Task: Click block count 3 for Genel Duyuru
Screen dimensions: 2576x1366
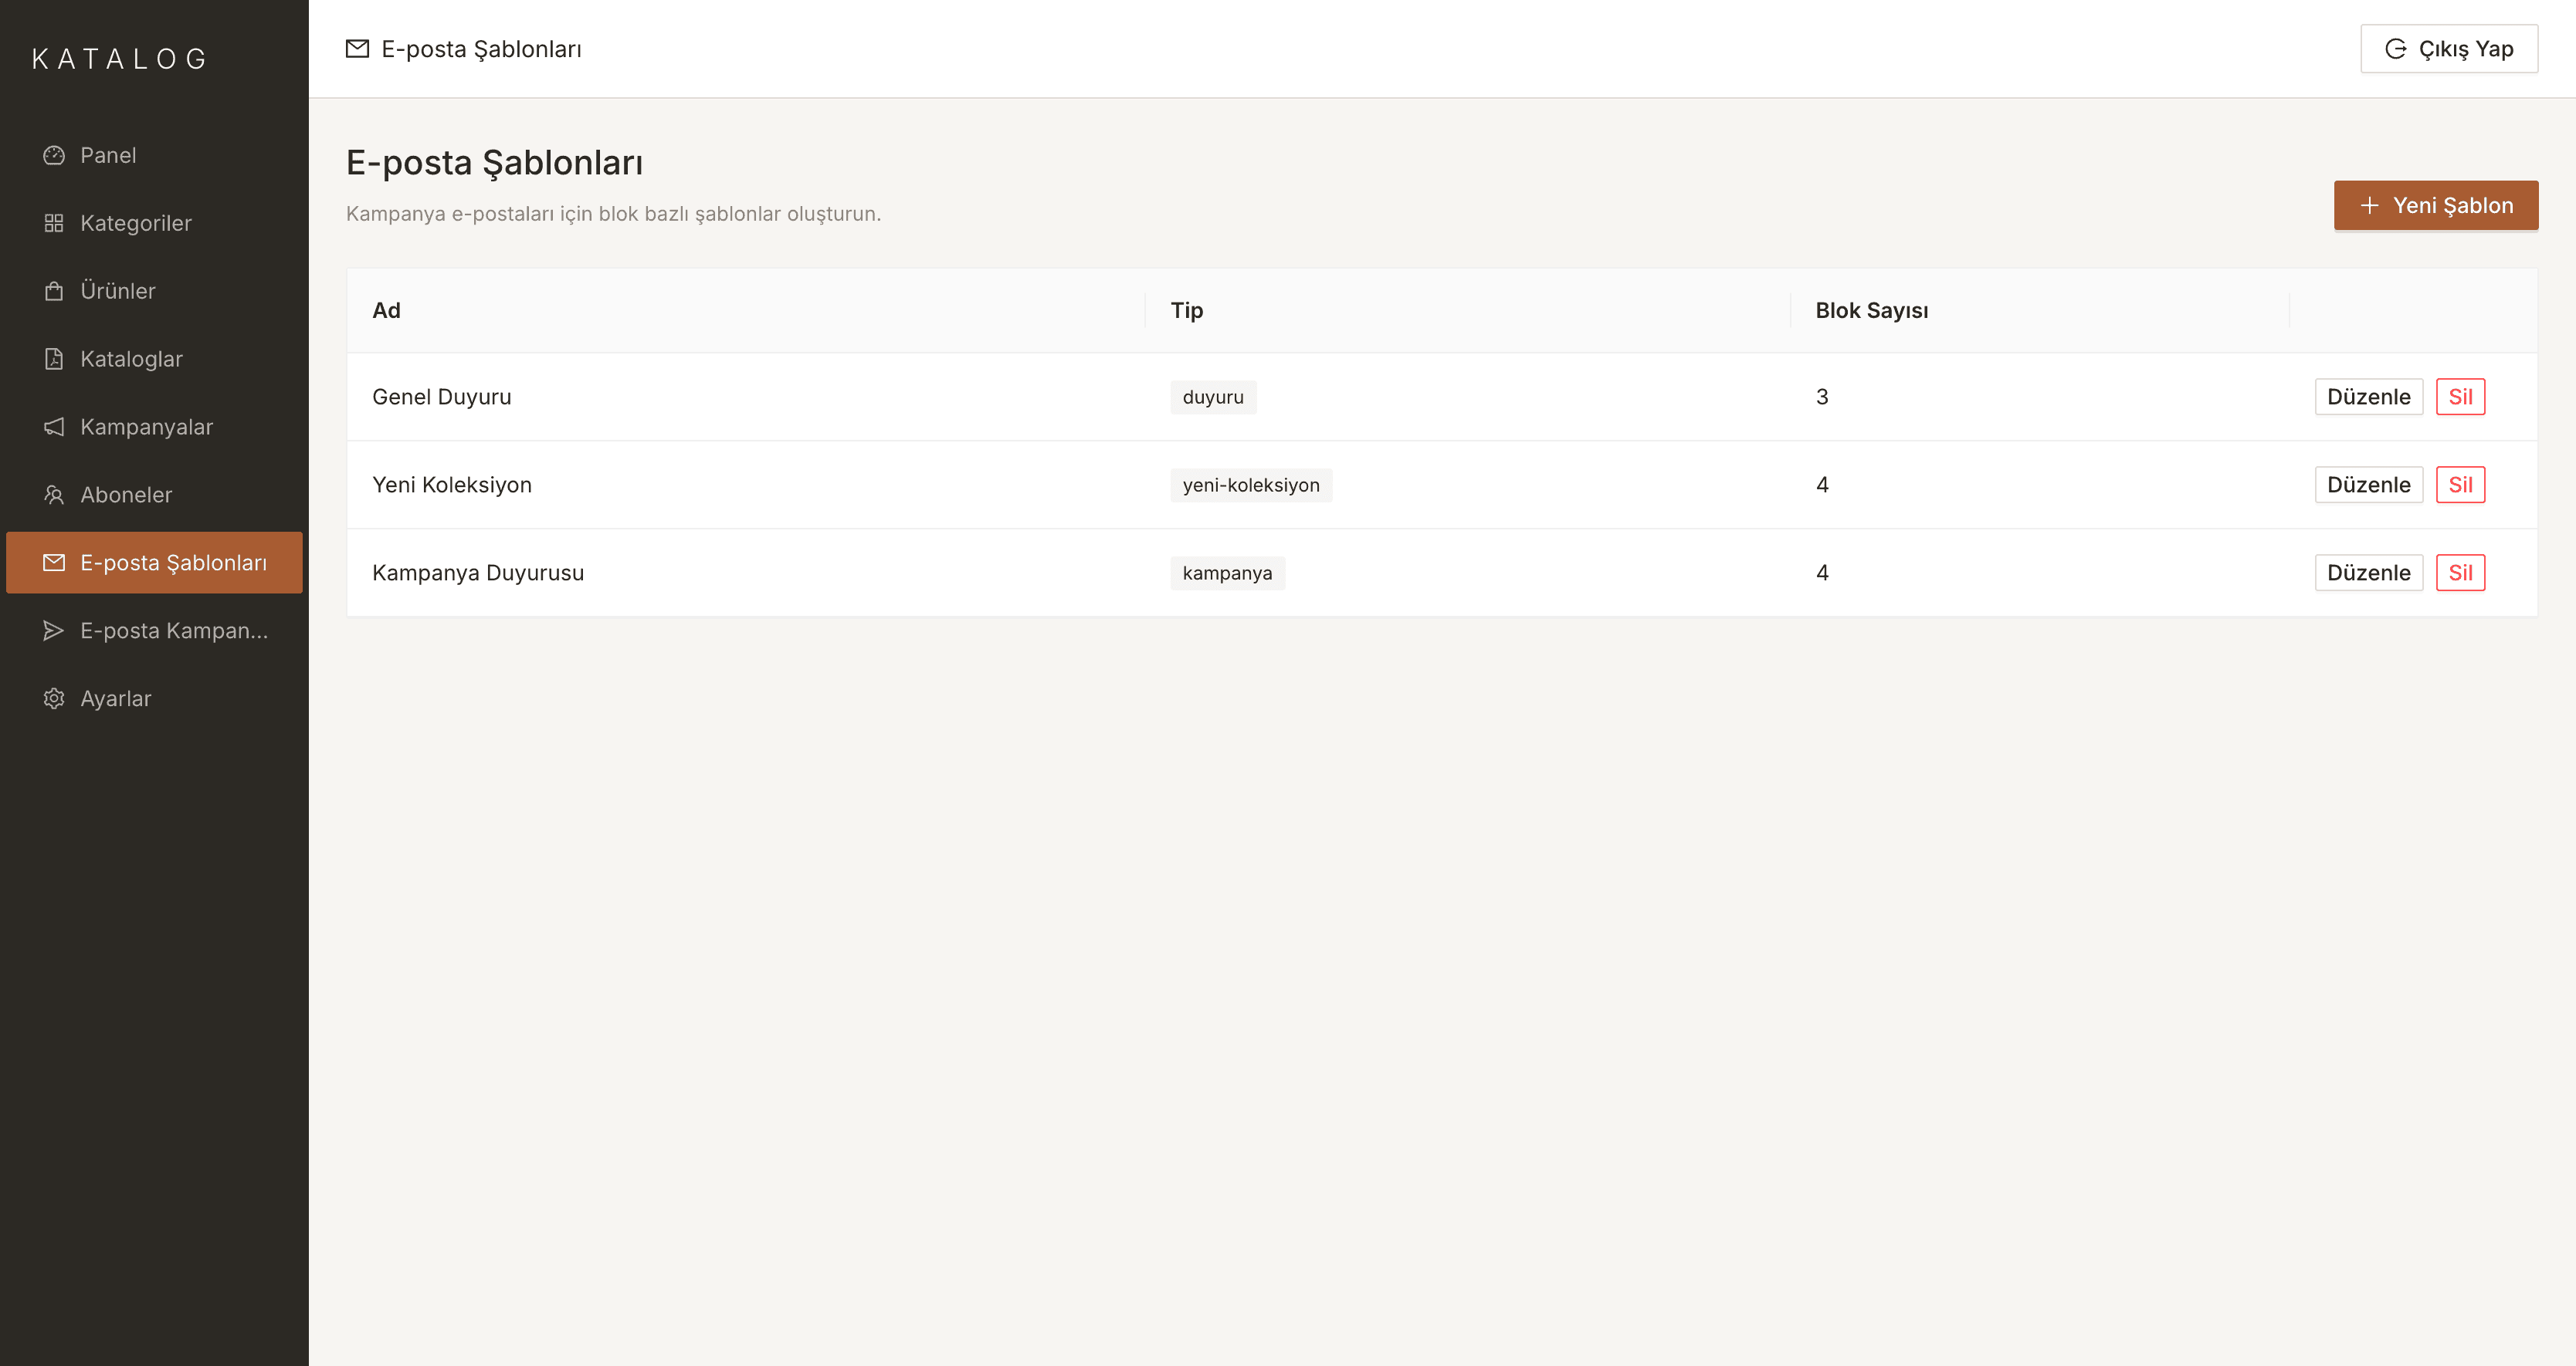Action: (1822, 397)
